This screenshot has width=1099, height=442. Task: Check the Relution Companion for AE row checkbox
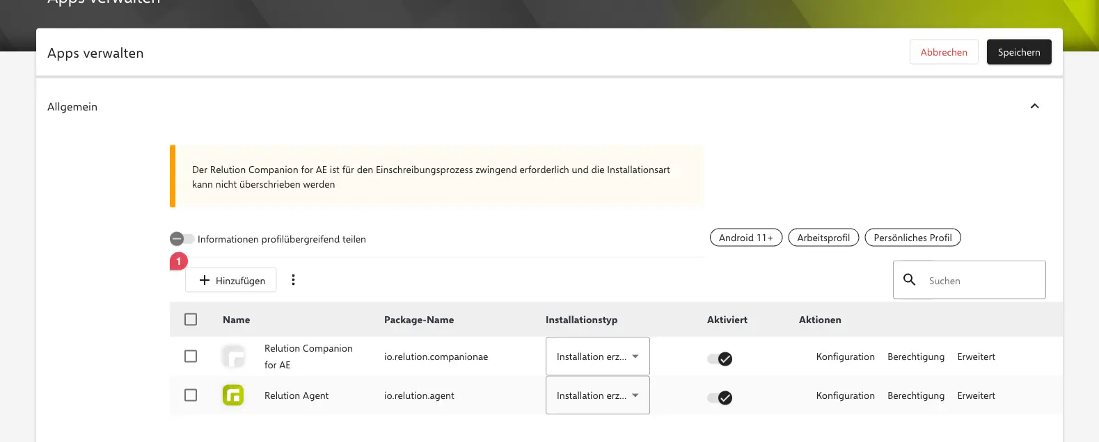tap(191, 356)
